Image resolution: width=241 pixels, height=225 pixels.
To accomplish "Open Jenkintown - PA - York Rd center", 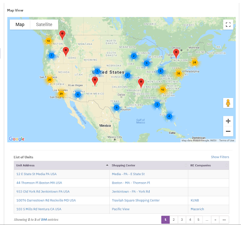I will pyautogui.click(x=131, y=192).
